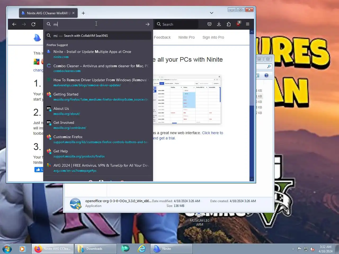Open the Firefox extensions puzzle icon
This screenshot has width=339, height=254.
tap(229, 24)
